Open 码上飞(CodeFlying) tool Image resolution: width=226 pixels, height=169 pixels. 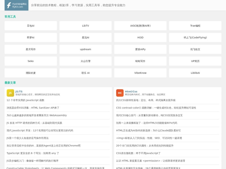pos(195,37)
